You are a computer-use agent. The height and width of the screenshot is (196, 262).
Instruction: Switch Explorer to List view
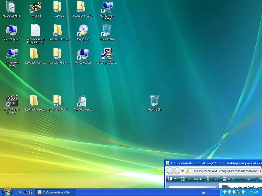[245, 179]
